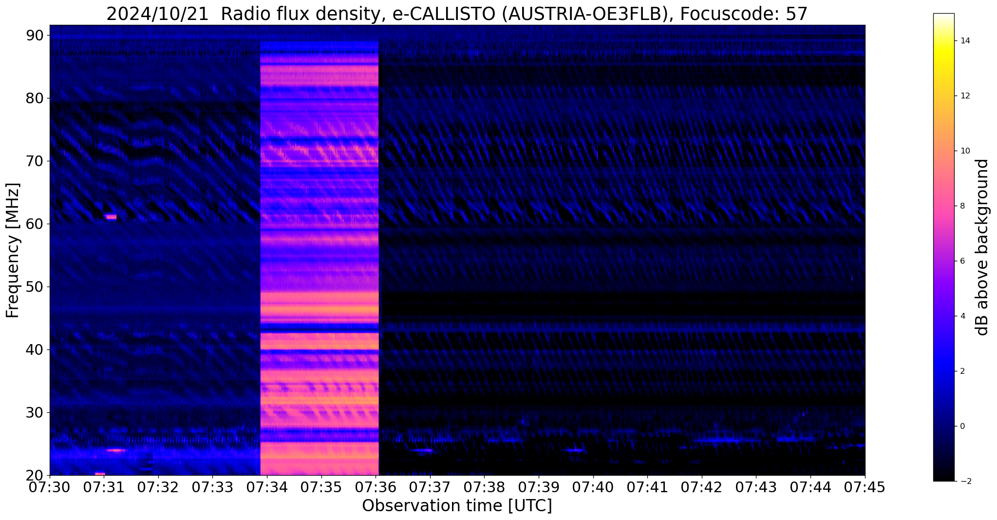This screenshot has height=520, width=997.
Task: Click the pink blip near 61 MHz at 07:31
Action: pyautogui.click(x=111, y=216)
